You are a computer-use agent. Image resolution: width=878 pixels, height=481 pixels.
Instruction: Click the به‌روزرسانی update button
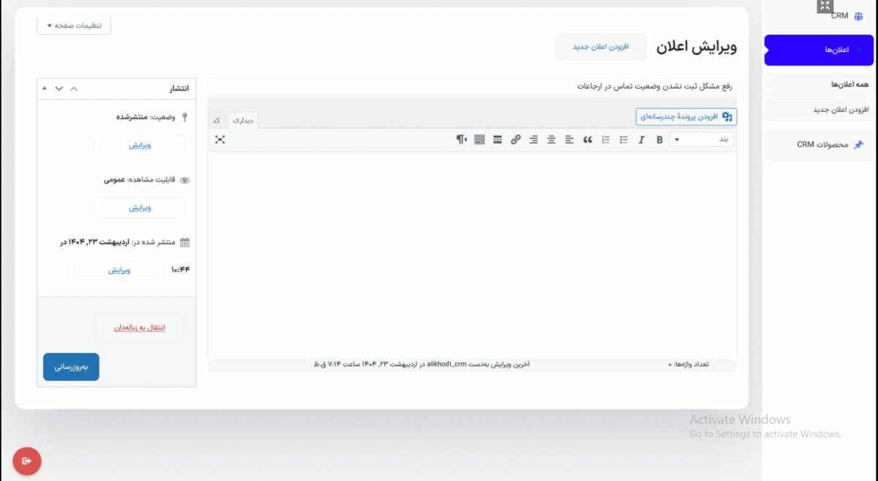[x=71, y=367]
